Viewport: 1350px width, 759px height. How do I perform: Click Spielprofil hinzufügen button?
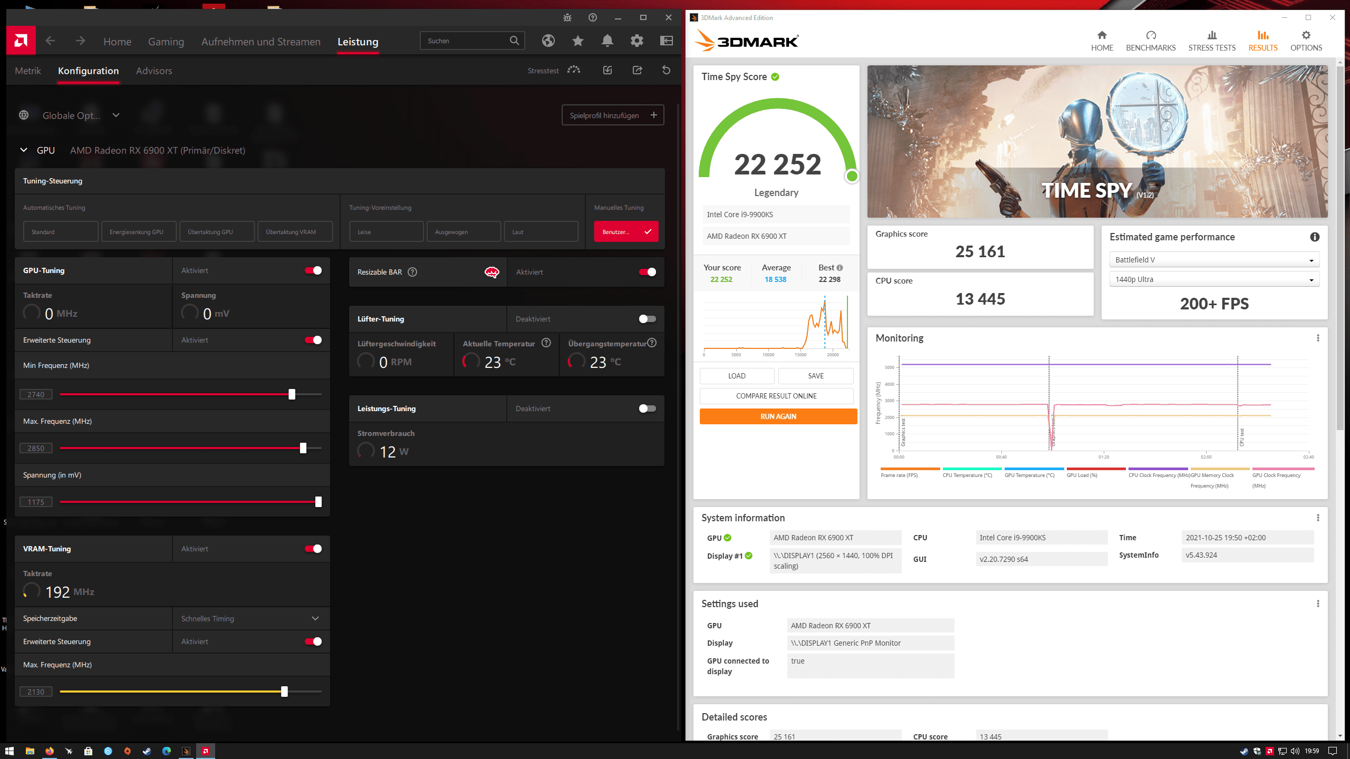(613, 115)
